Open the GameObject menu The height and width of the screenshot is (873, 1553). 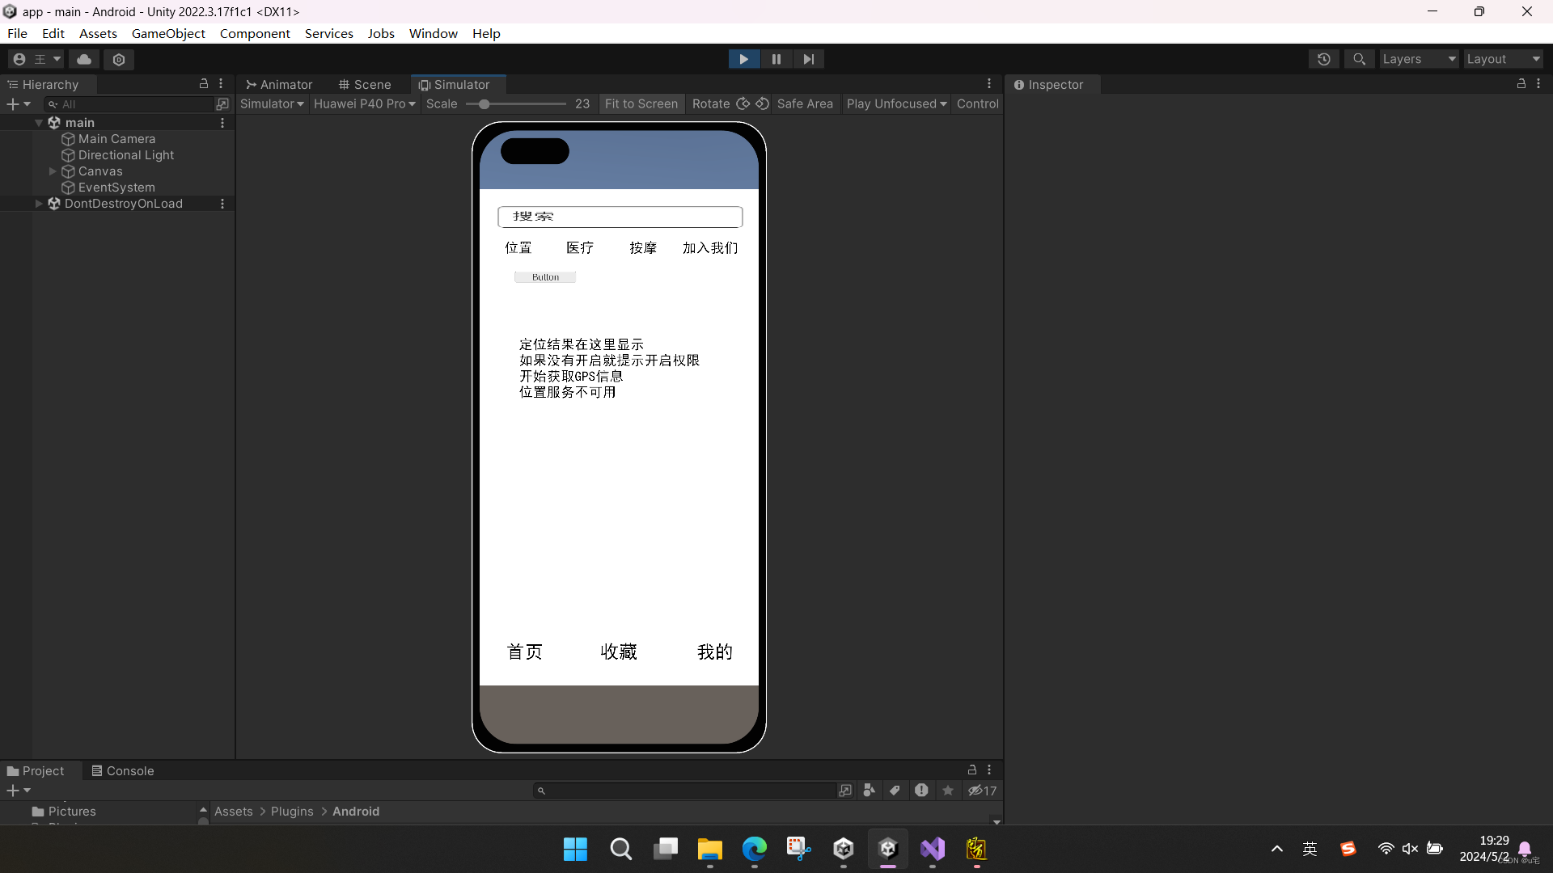tap(168, 33)
